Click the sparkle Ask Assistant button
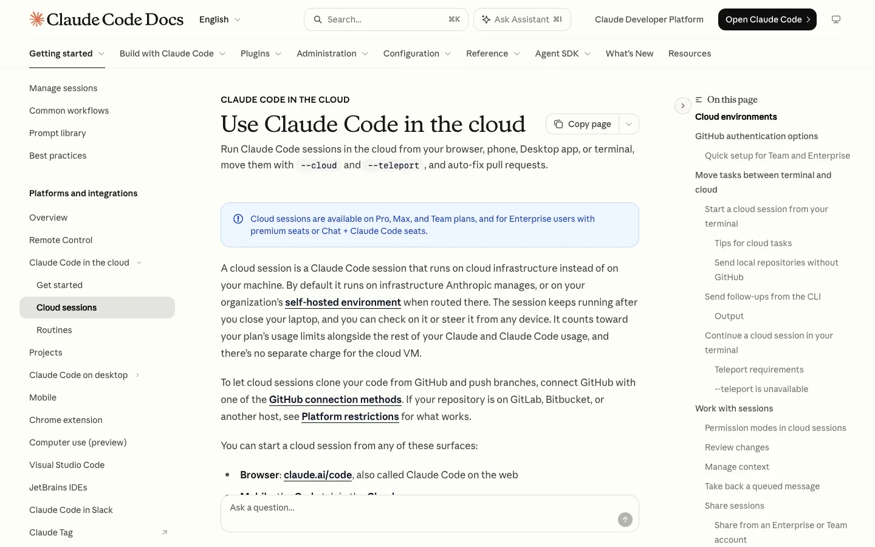875x547 pixels. pos(522,19)
